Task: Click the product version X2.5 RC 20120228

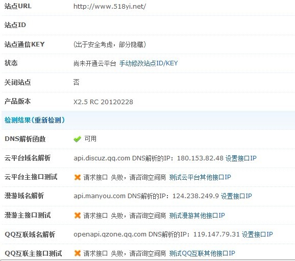Action: click(103, 102)
